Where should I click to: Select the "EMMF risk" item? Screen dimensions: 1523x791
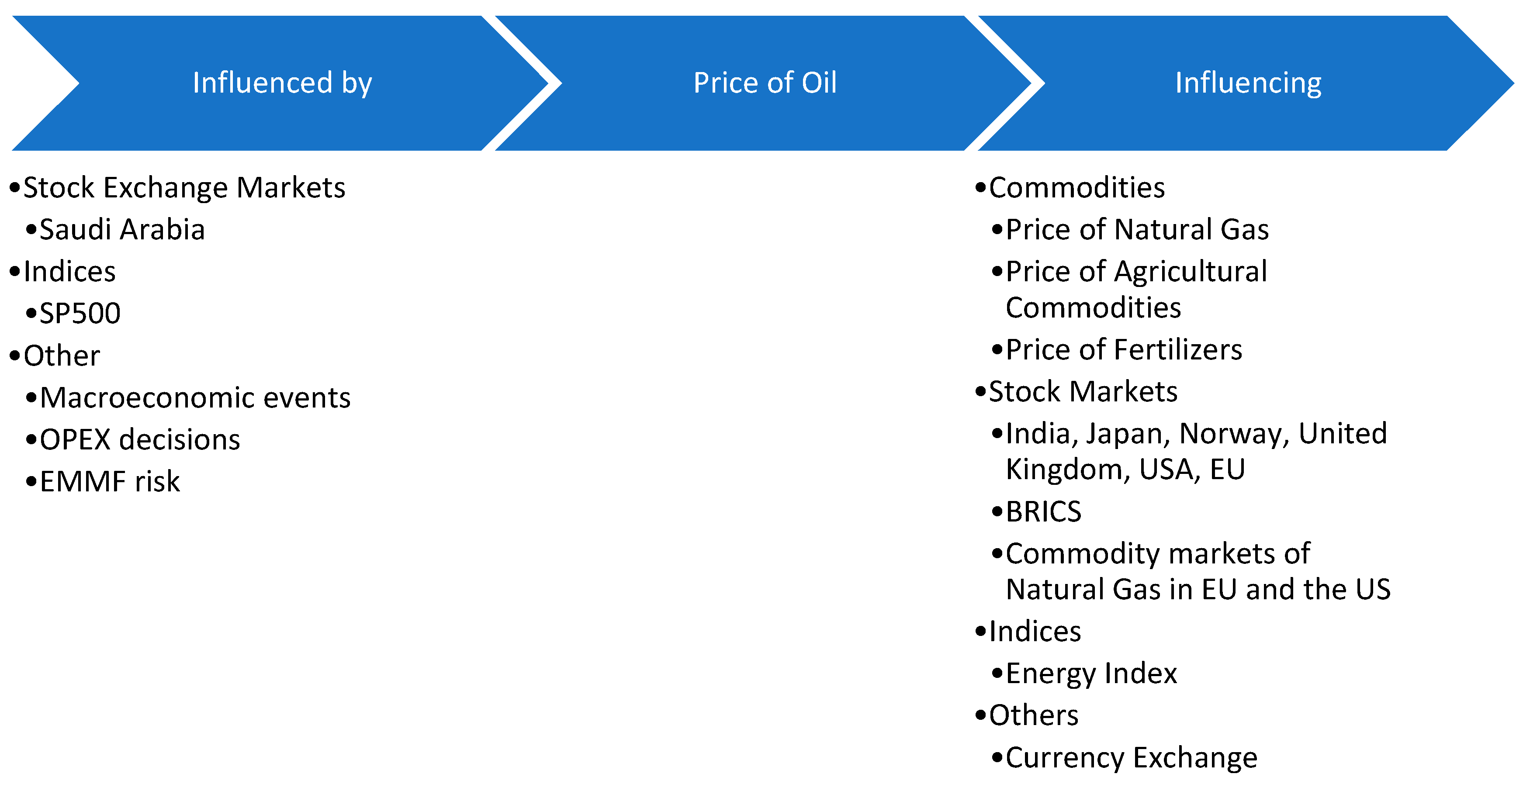point(109,482)
